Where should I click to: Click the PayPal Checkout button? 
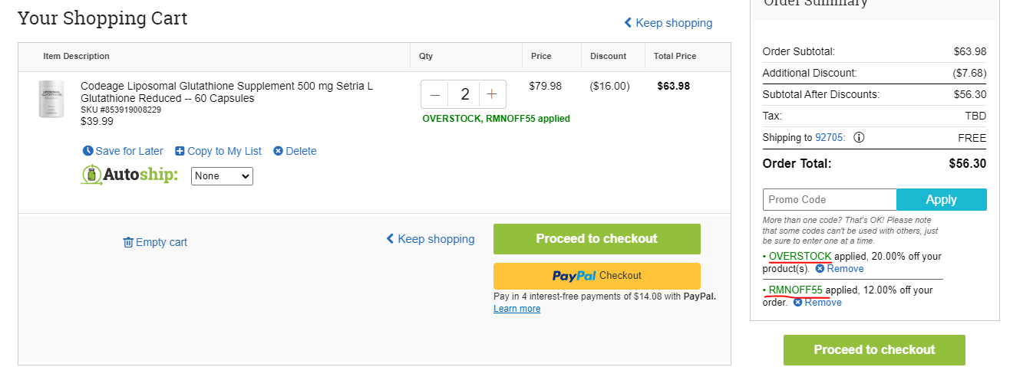click(x=597, y=276)
